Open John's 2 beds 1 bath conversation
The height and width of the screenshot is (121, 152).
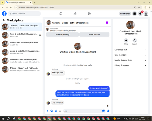click(x=21, y=35)
